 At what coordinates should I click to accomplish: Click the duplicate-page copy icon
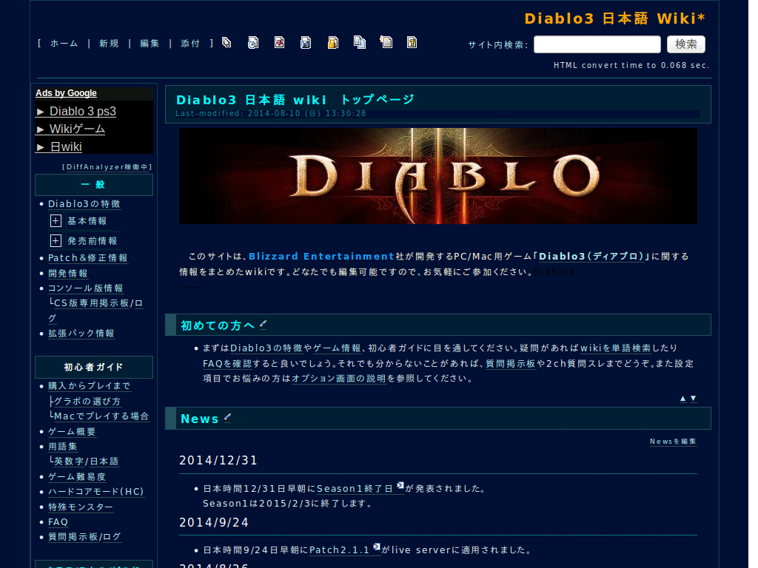(359, 42)
